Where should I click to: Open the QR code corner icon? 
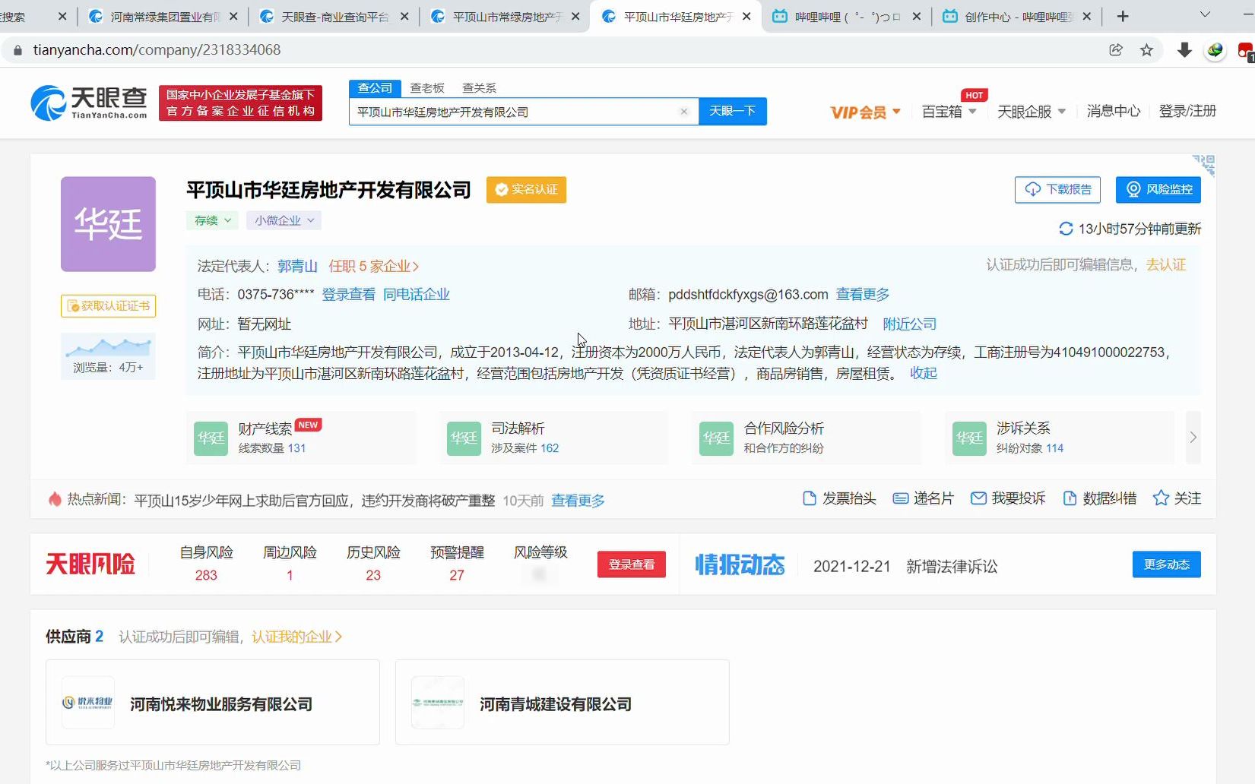(x=1205, y=165)
